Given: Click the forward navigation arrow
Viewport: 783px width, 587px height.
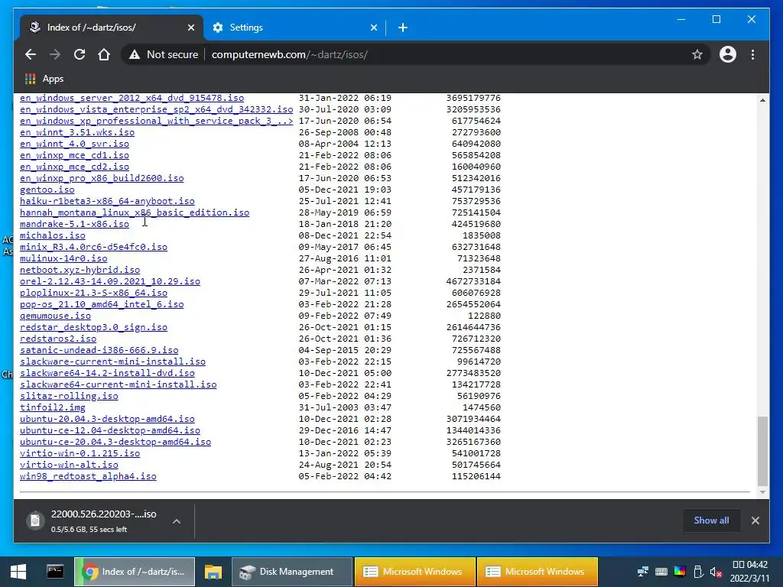Looking at the screenshot, I should point(55,54).
